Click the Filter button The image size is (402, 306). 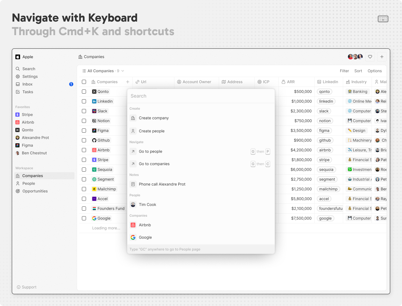click(x=344, y=71)
